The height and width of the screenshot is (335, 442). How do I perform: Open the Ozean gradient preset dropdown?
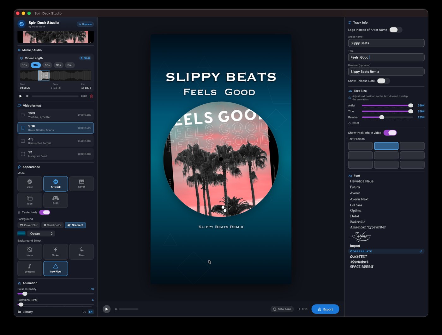(41, 233)
